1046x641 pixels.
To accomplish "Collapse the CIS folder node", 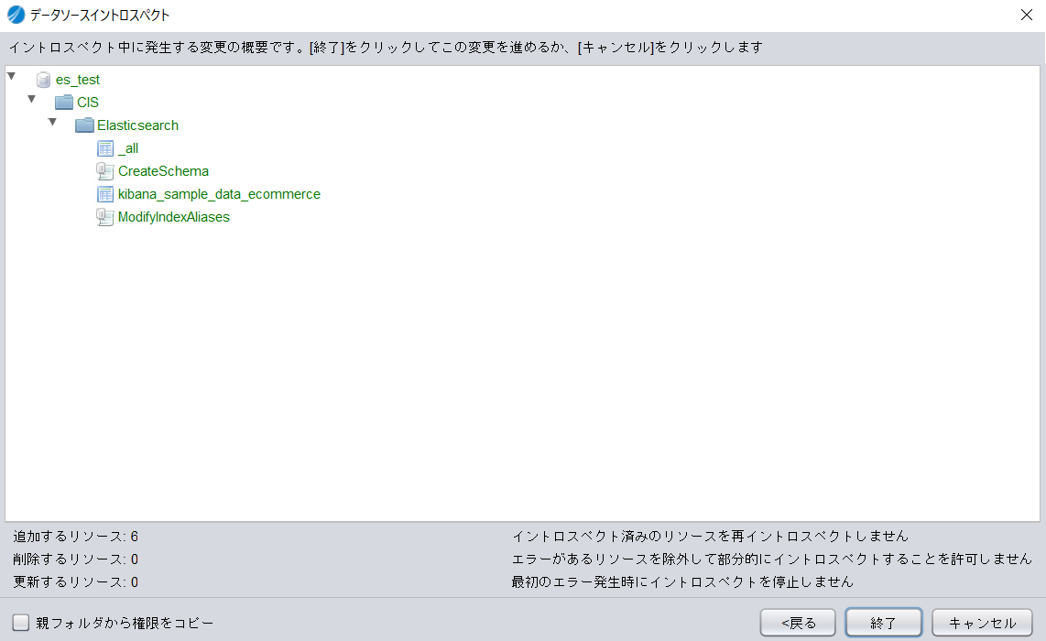I will pyautogui.click(x=31, y=99).
